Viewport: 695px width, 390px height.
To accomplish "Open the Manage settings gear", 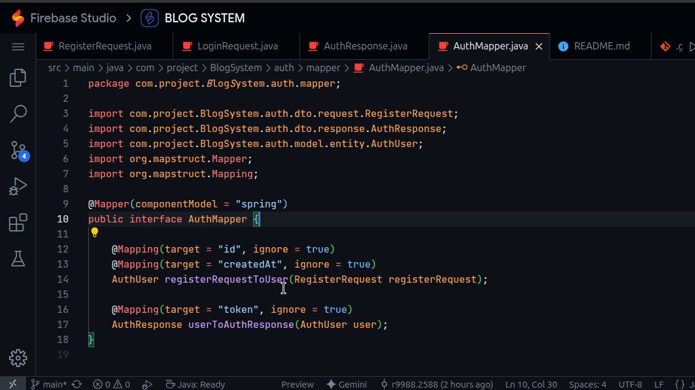I will [18, 357].
